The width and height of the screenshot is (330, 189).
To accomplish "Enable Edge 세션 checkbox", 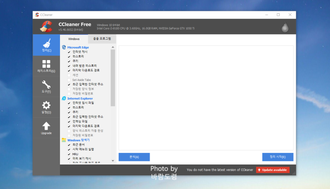I will point(69,75).
